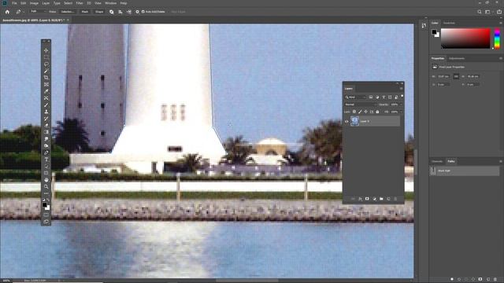Screen dimensions: 504x283
Task: Toggle visibility of Layer 0
Action: [346, 121]
